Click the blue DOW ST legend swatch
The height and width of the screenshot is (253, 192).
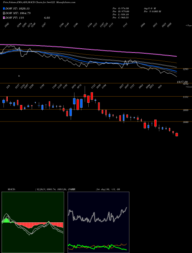(x=4, y=8)
